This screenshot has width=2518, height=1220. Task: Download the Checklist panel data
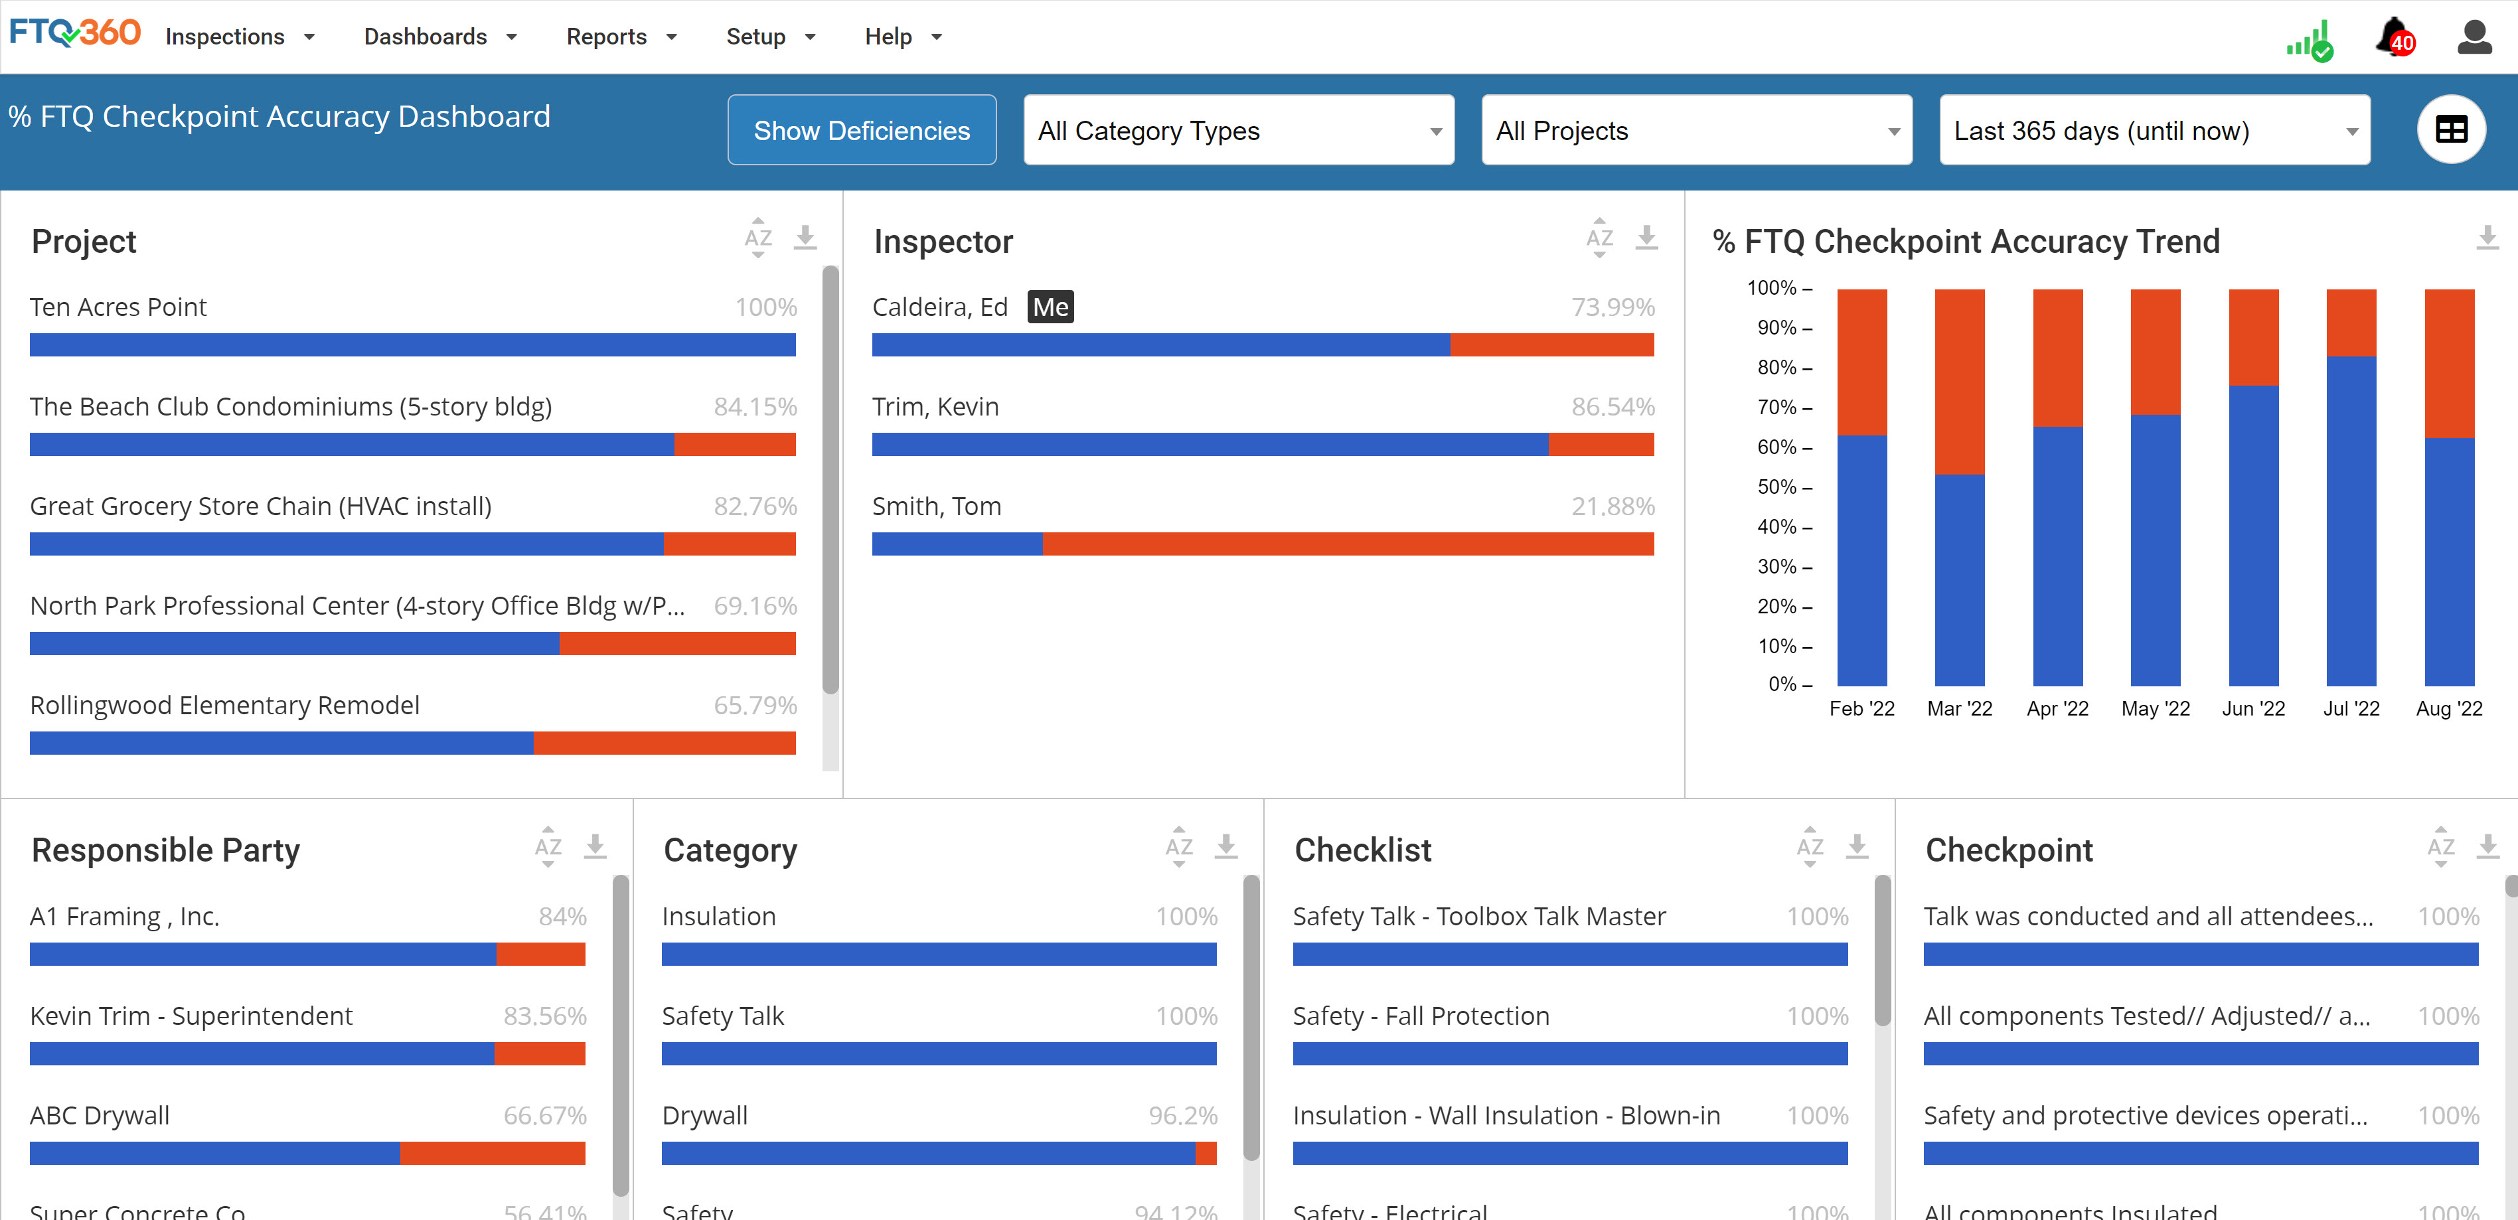point(1856,846)
